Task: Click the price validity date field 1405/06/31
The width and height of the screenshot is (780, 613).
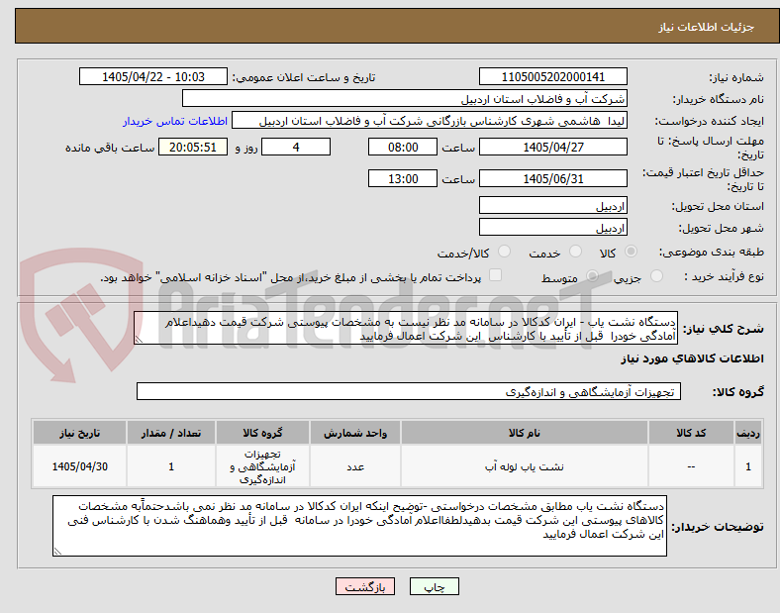Action: click(x=552, y=178)
